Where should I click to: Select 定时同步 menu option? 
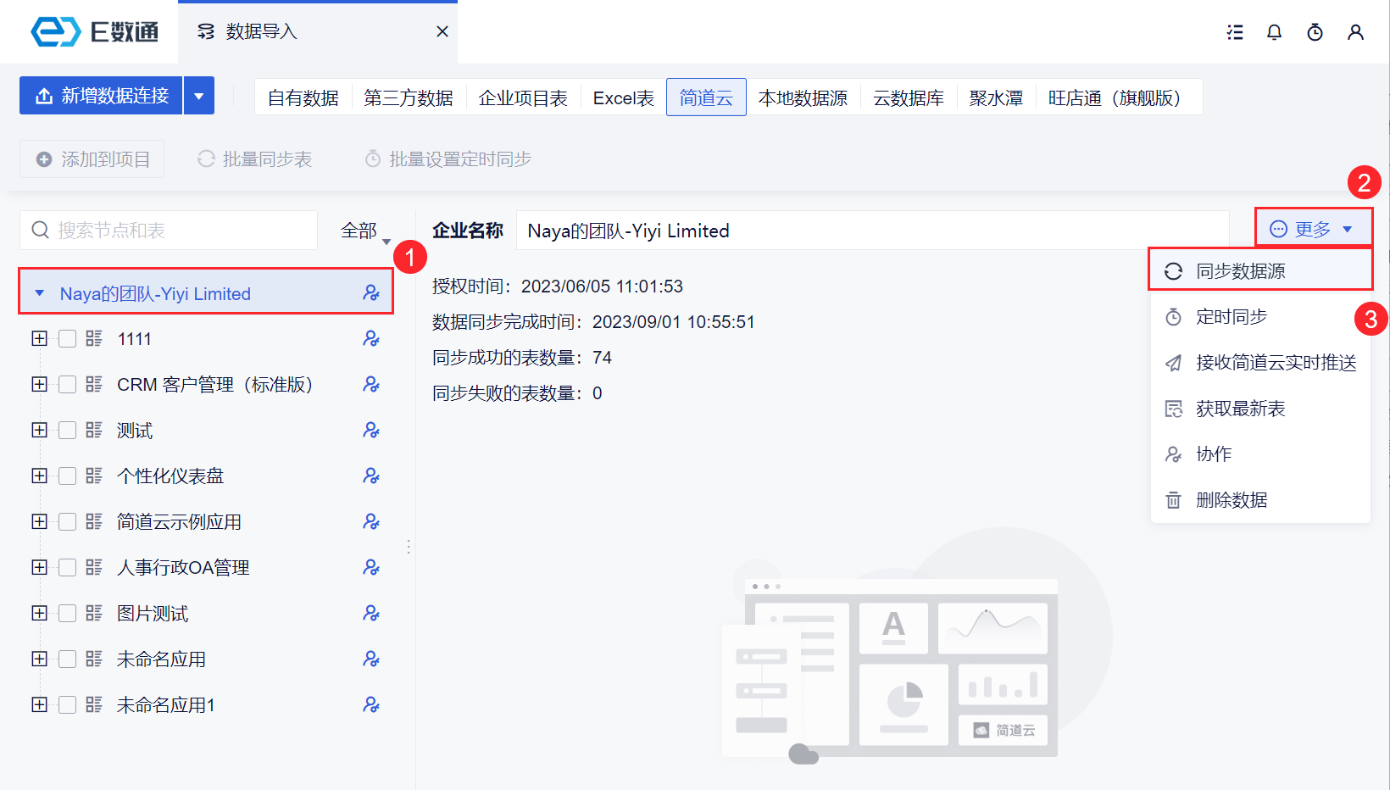click(1260, 317)
